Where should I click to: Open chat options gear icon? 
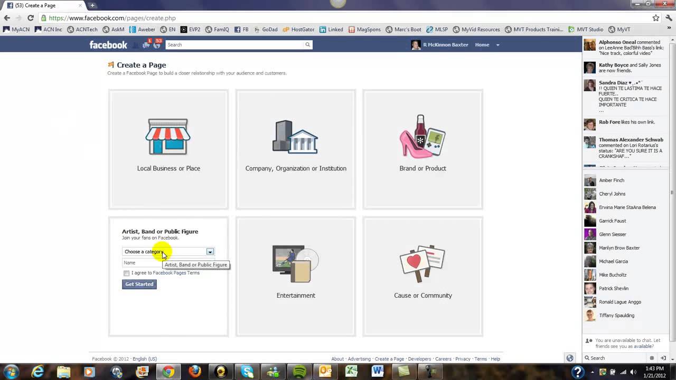(652, 358)
